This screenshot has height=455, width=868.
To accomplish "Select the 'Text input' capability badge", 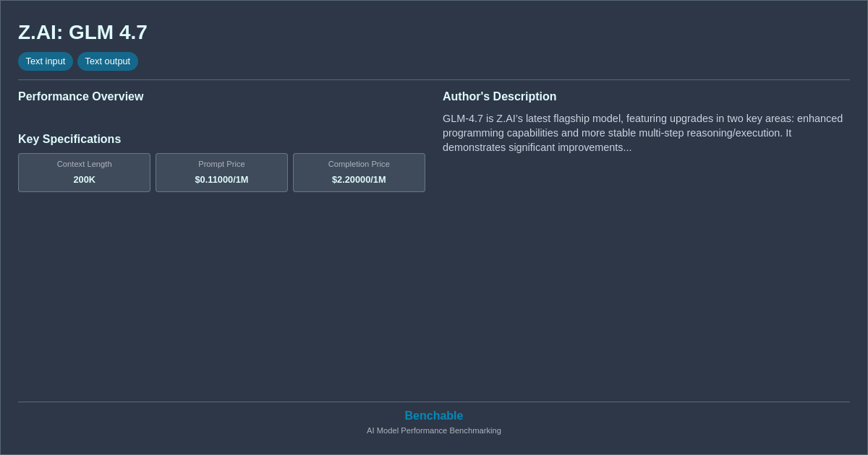I will coord(46,61).
